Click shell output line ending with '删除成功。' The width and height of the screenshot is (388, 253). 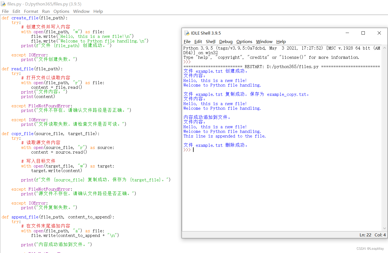tap(215, 145)
